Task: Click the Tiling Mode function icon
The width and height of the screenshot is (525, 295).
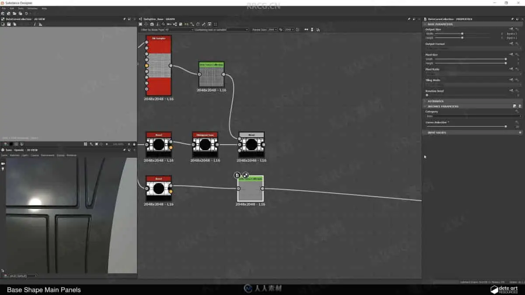Action: point(511,80)
